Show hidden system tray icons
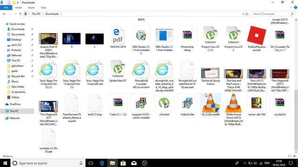The image size is (298, 167). 245,163
